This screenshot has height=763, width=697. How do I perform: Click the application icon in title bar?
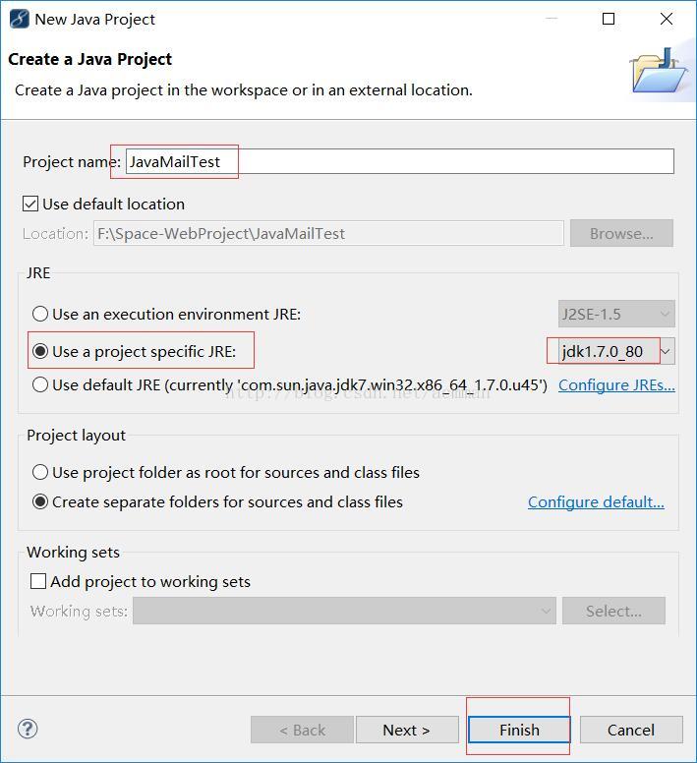[x=20, y=19]
